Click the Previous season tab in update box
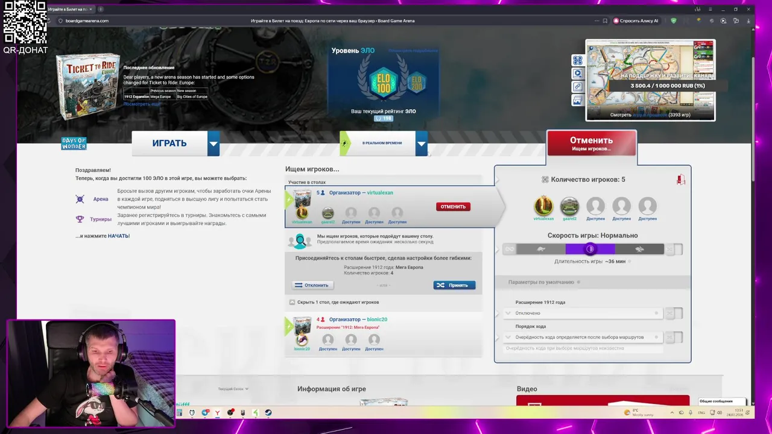 (163, 90)
